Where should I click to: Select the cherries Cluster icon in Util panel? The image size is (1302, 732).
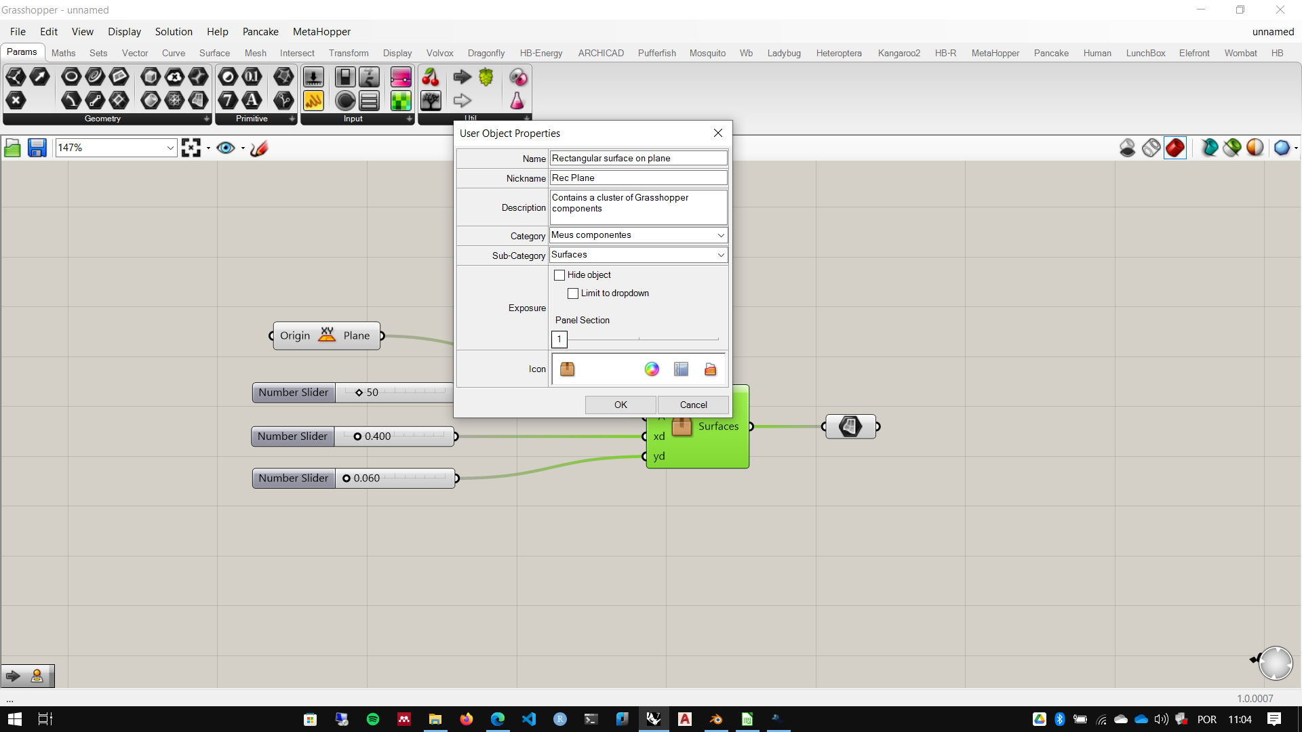[431, 77]
